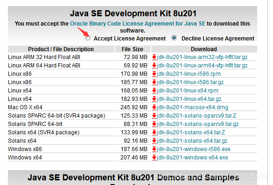The image size is (273, 185).
Task: Click the Solaris SPARC 64-bit (SVR4 package) label
Action: (56, 116)
